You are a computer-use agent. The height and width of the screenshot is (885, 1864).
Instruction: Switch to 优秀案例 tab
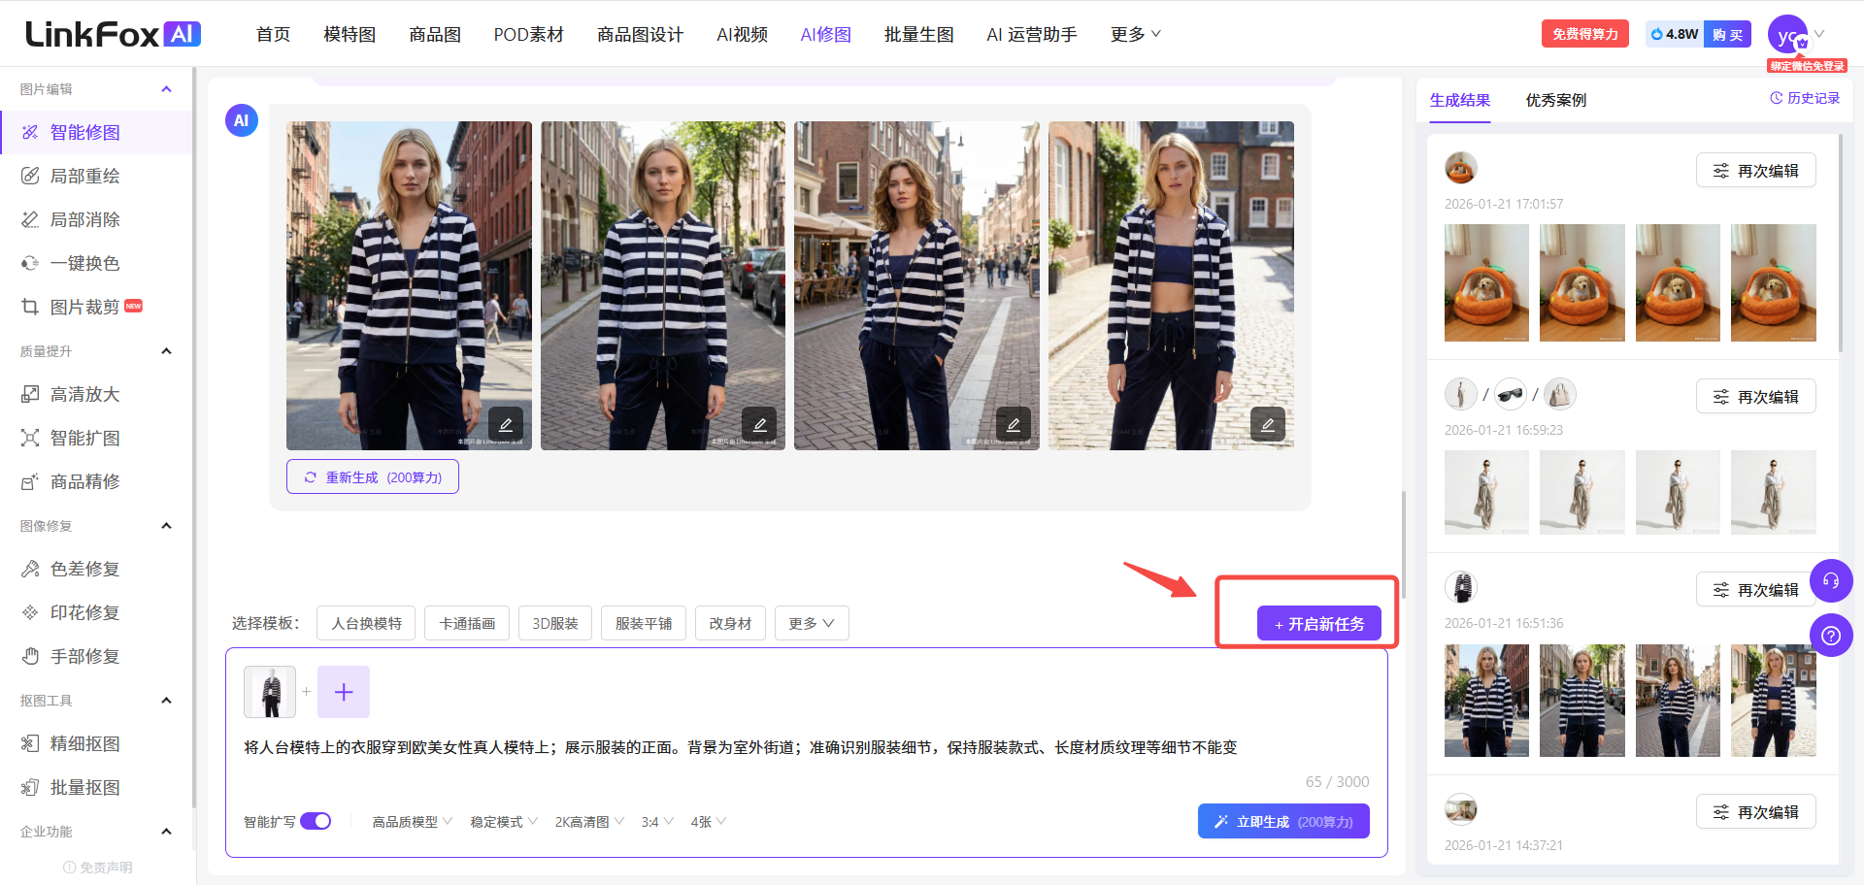(1555, 100)
